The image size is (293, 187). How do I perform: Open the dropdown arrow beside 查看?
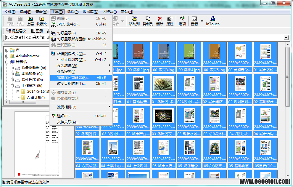(202, 21)
